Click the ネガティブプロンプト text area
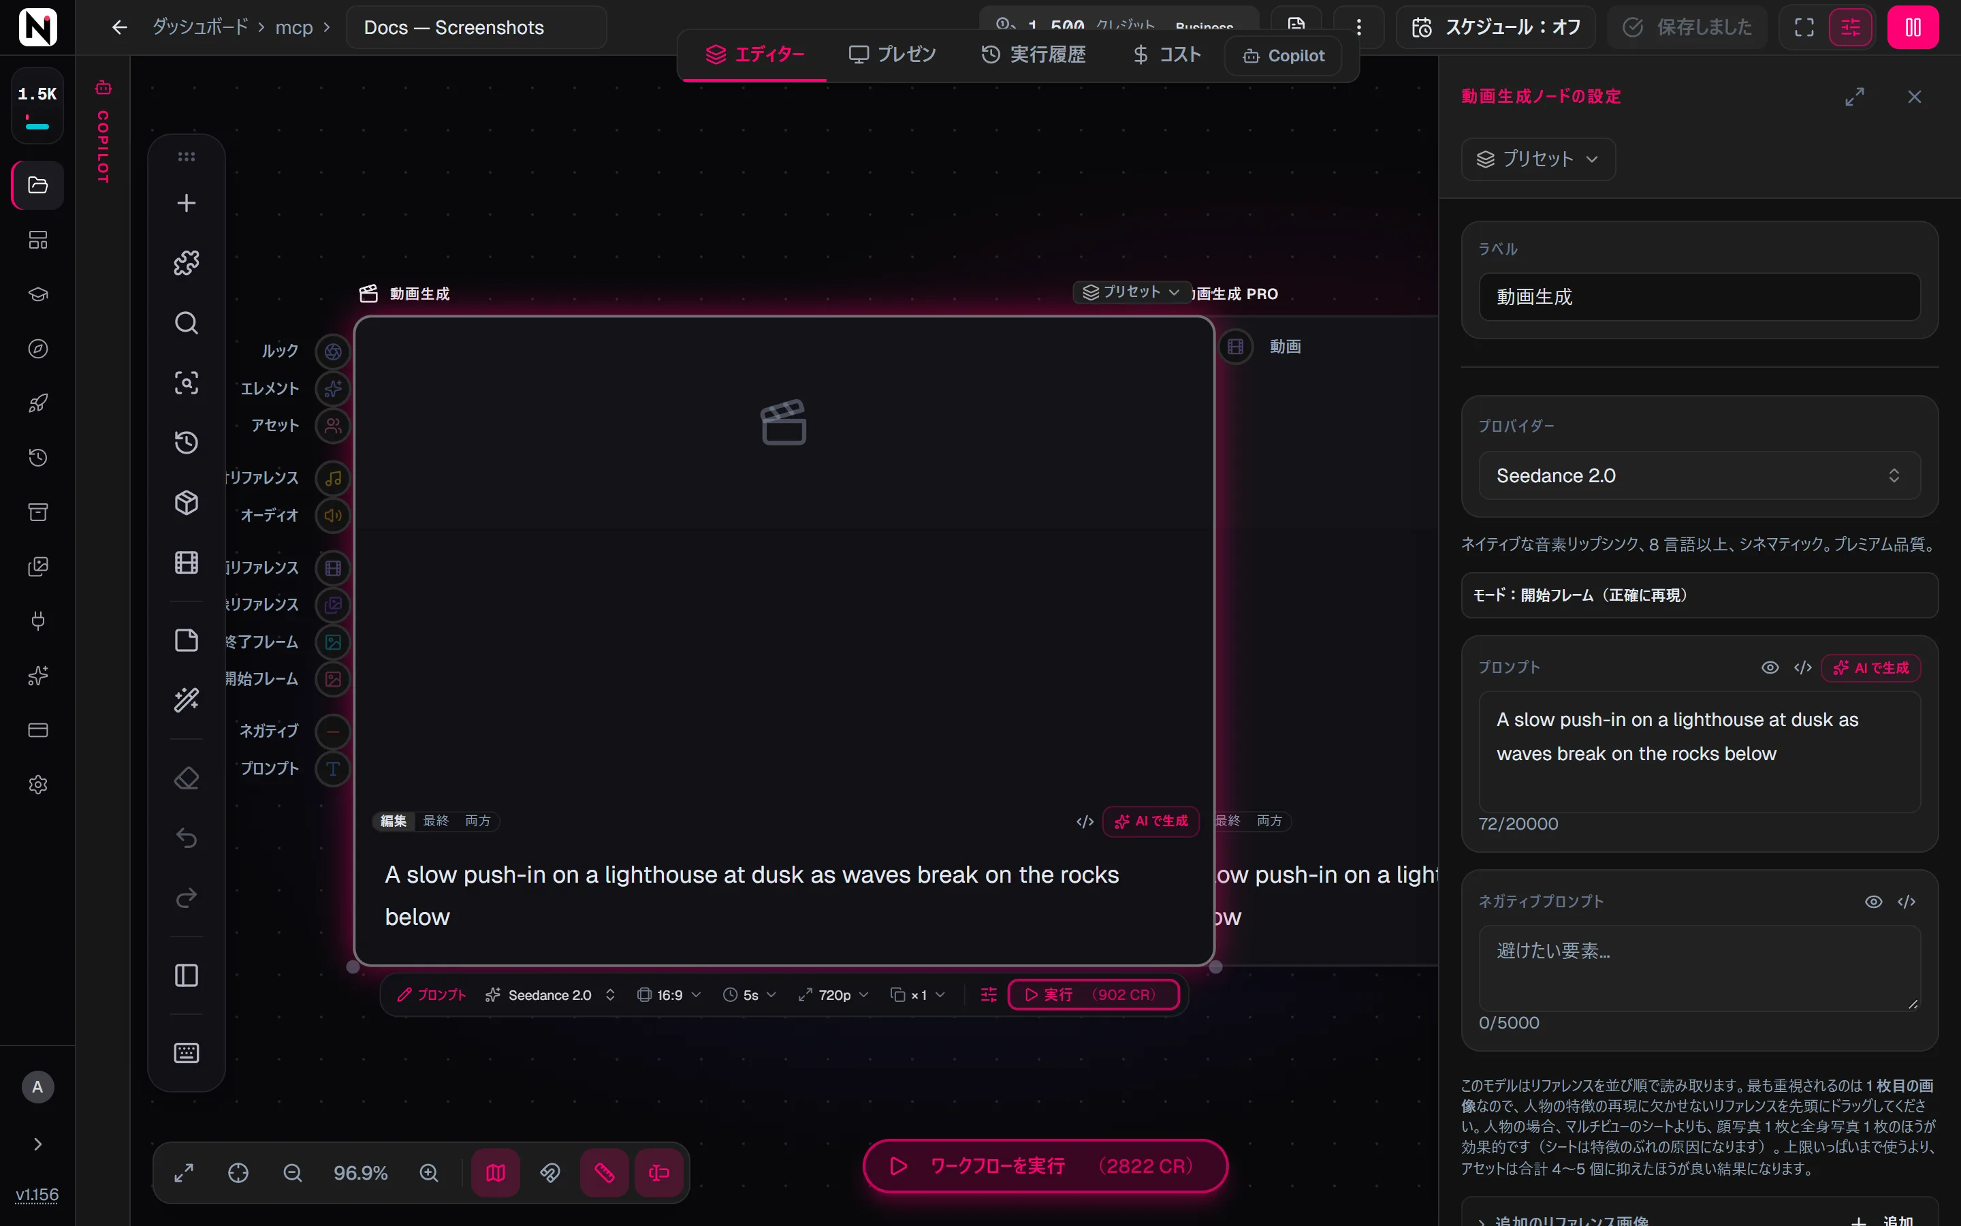This screenshot has width=1961, height=1226. [x=1700, y=968]
